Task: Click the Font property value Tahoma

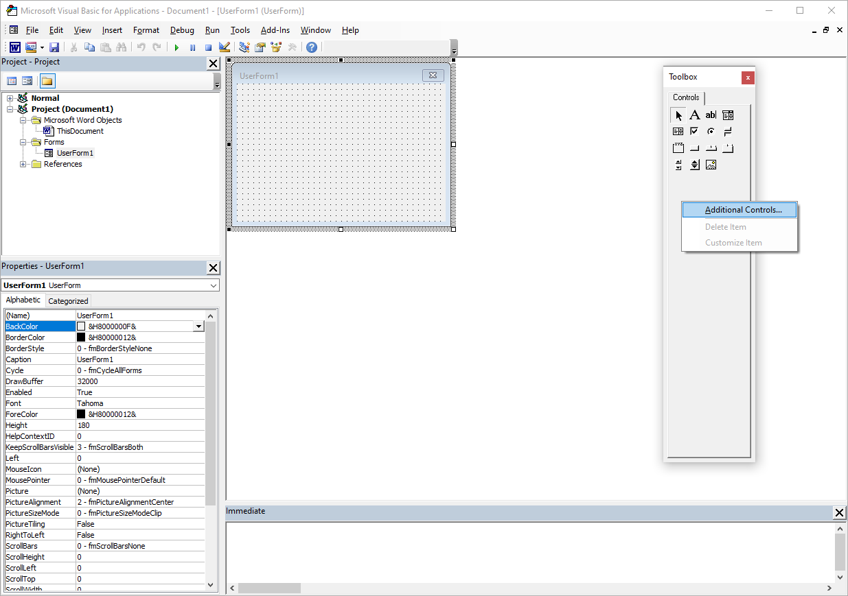Action: point(140,403)
